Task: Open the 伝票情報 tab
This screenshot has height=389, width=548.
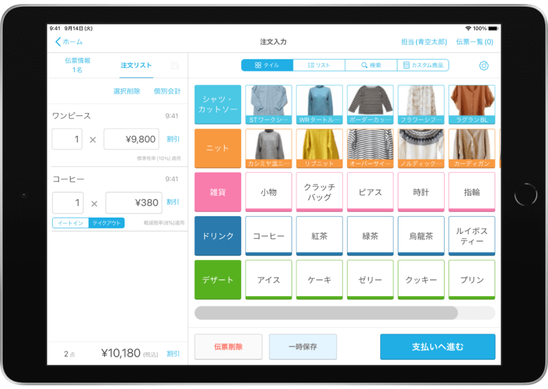Action: [x=78, y=65]
